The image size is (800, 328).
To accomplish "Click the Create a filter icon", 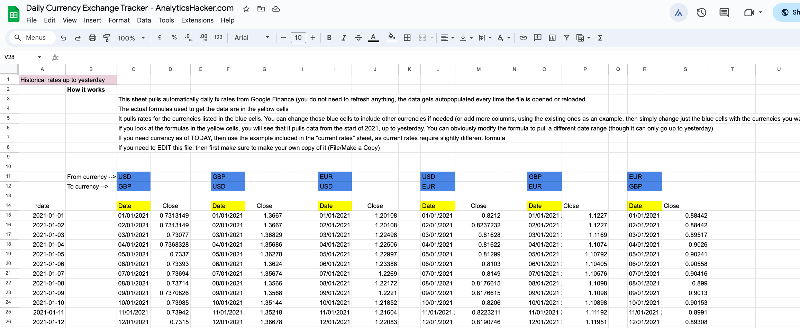I will pyautogui.click(x=566, y=38).
